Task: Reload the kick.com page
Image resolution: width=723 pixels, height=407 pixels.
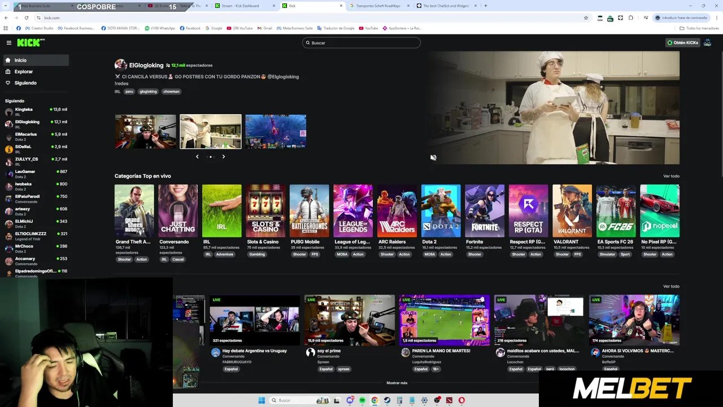Action: click(26, 18)
